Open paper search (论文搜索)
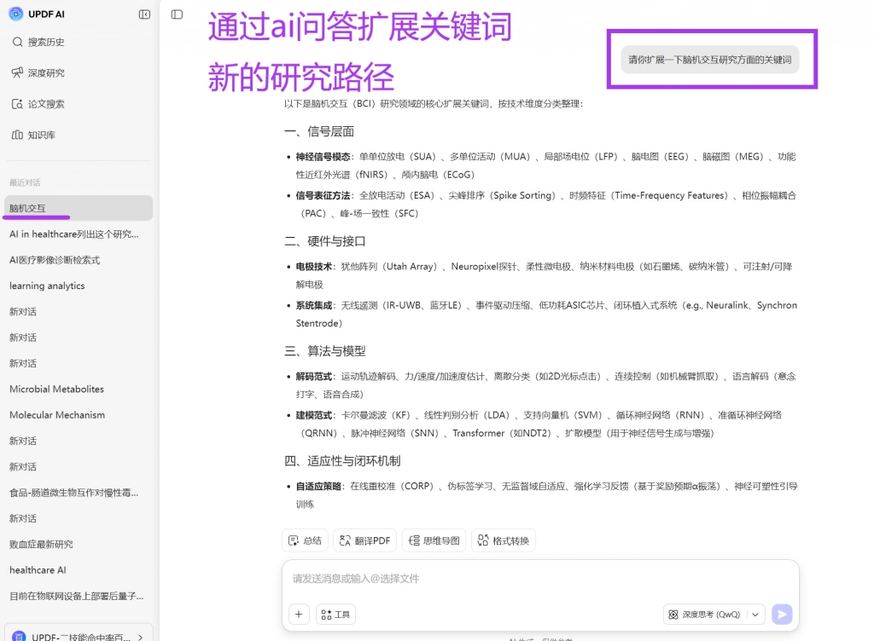 [38, 104]
